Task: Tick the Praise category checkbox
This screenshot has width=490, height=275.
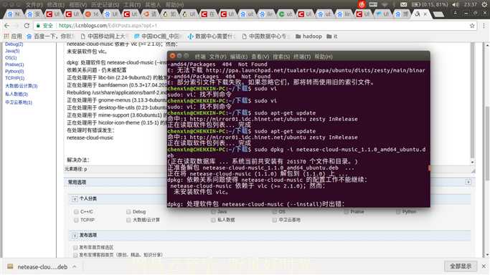Action: pos(347,212)
